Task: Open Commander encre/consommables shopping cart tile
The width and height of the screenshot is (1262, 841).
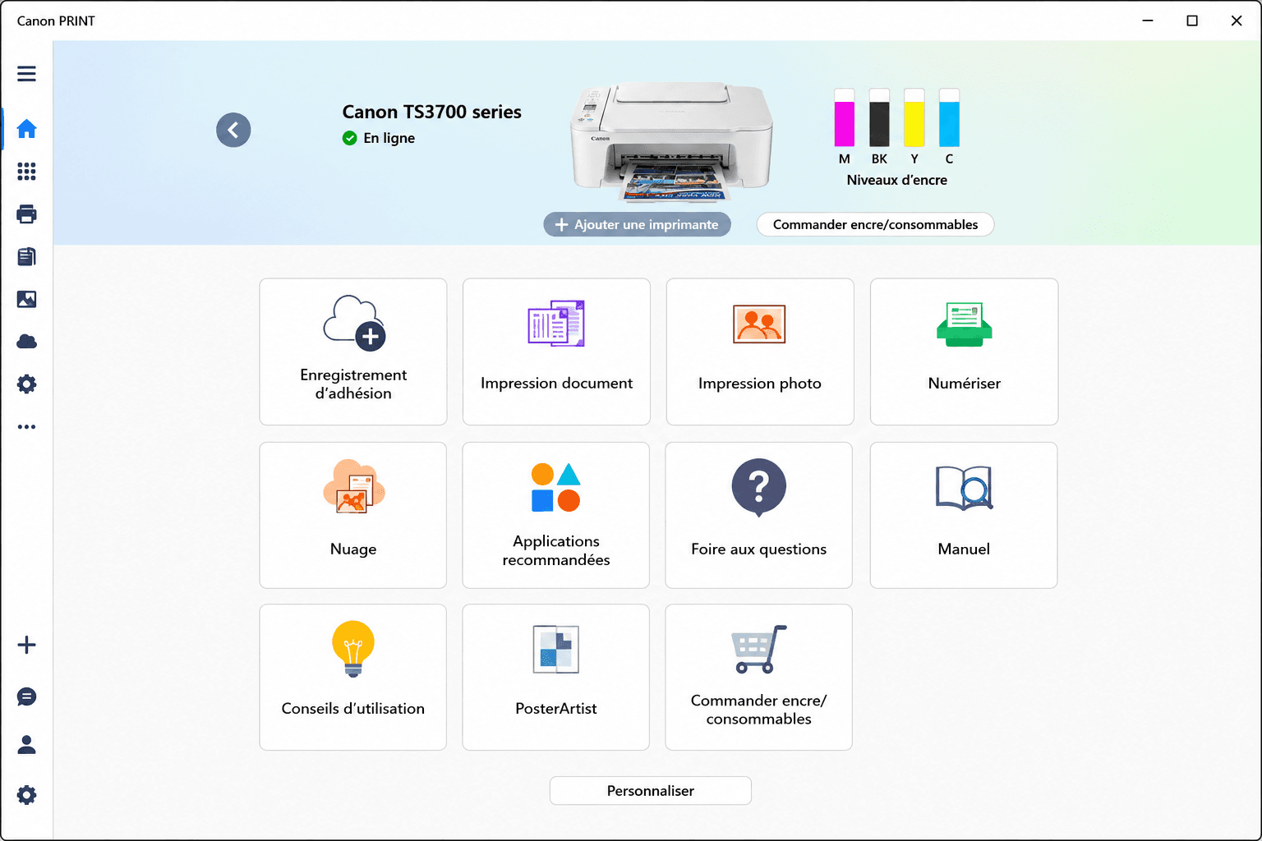Action: point(759,678)
